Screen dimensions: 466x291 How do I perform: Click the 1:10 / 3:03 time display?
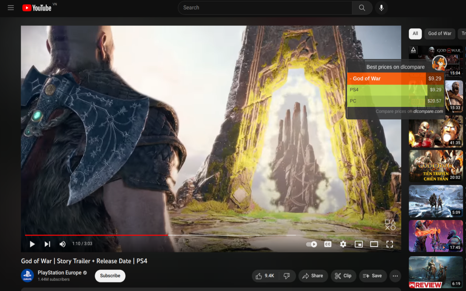[x=82, y=244]
